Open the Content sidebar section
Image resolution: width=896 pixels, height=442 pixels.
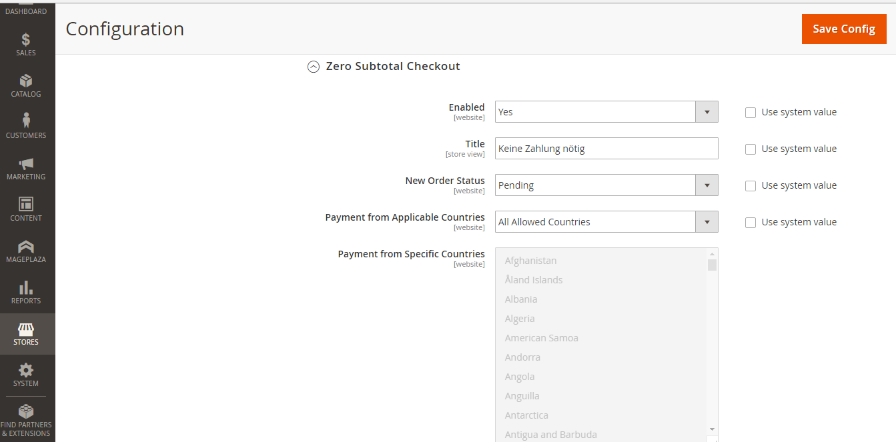pos(26,209)
